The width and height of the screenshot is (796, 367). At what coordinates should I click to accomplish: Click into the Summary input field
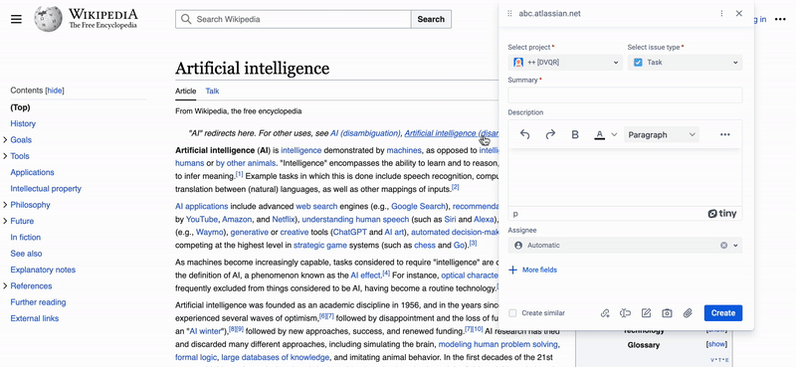click(x=625, y=94)
